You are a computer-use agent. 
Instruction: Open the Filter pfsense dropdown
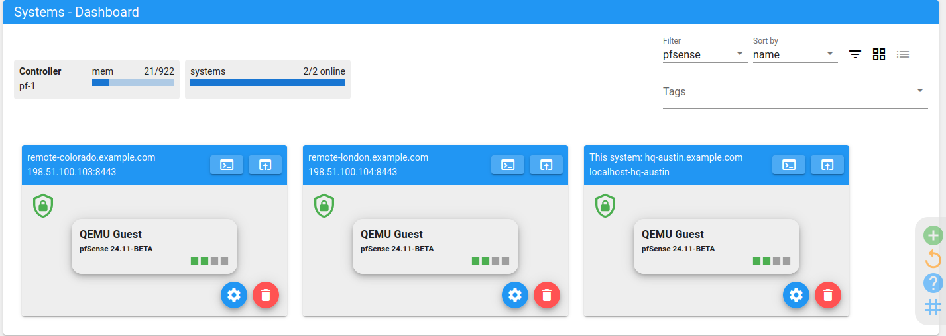(x=704, y=55)
